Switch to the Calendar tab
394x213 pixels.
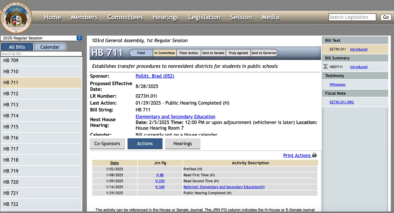point(50,47)
